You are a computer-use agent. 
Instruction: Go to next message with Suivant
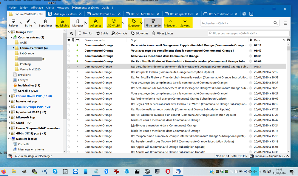pyautogui.click(x=185, y=23)
